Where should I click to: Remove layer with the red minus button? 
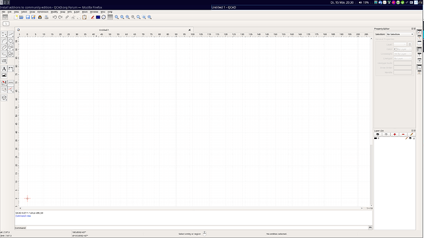(x=403, y=134)
